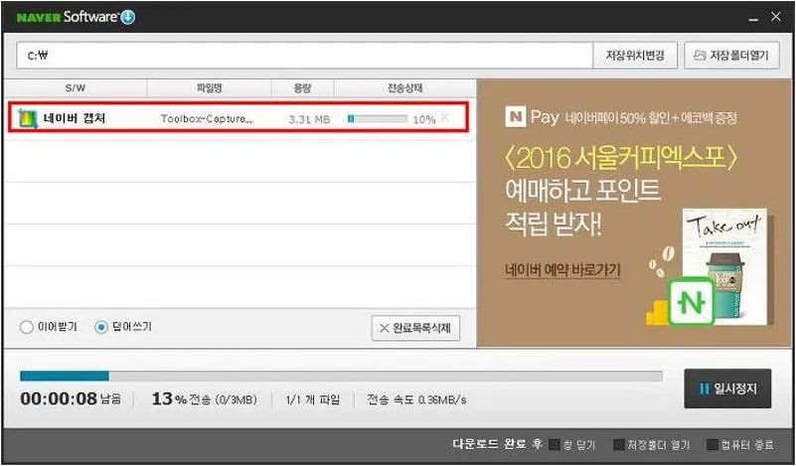Click the 10% file progress bar

pos(378,119)
